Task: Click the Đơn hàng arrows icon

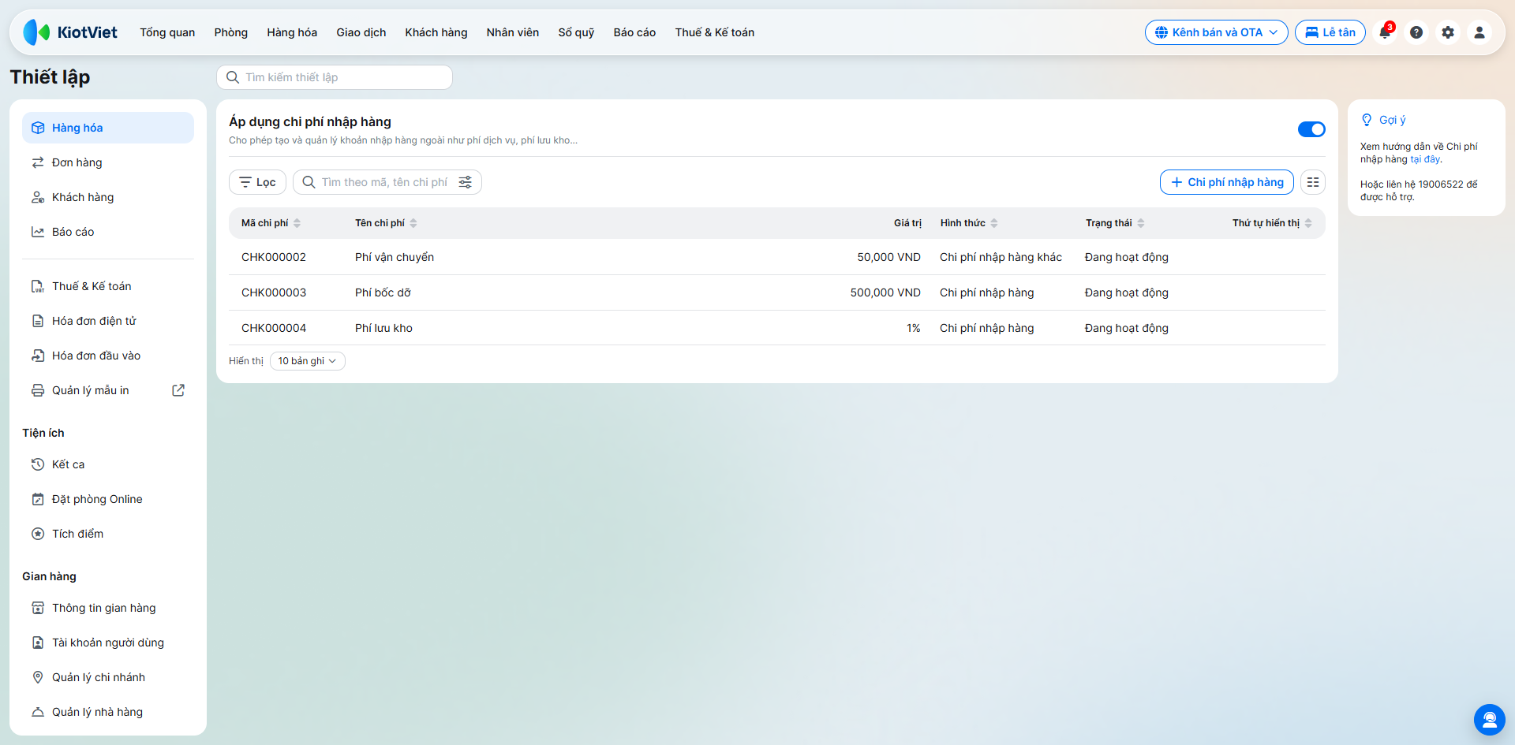Action: 38,162
